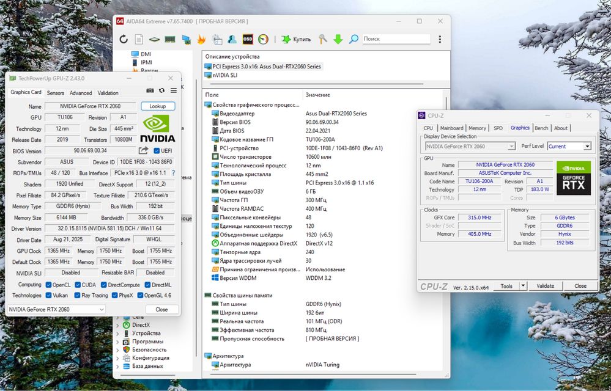Open the Tools dropdown arrow in CPU-Z
Screen dimensions: 611x391
click(524, 286)
